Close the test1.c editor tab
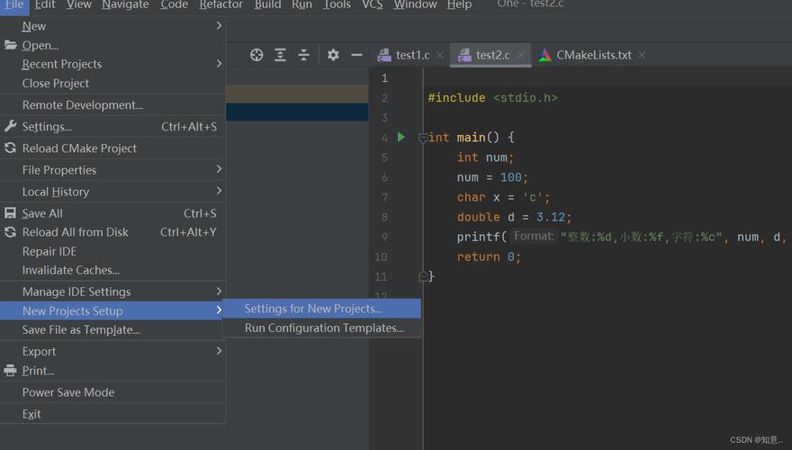 [440, 55]
